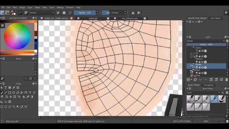Image resolution: width=229 pixels, height=129 pixels.
Task: Select the Shape Select arrow tool
Action: coord(1,87)
